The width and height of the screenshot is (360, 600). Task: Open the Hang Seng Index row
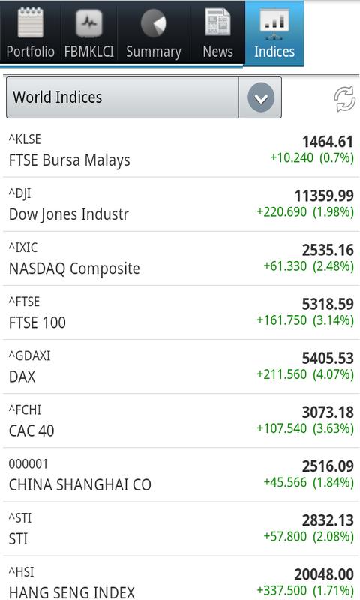pyautogui.click(x=181, y=578)
